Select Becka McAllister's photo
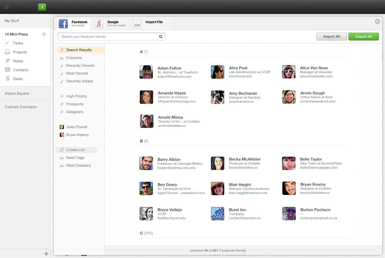 [x=218, y=163]
